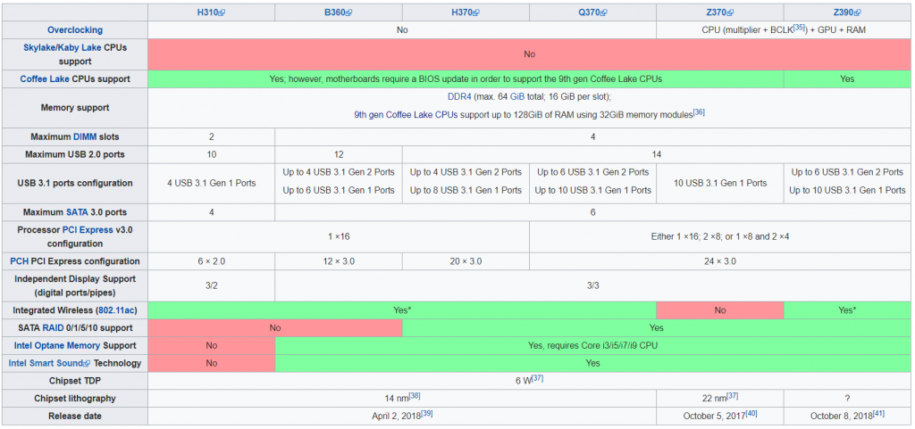The image size is (915, 429).
Task: Click the external link icon beside B360
Action: 349,12
